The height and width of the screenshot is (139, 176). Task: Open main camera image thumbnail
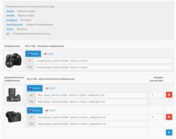13,61
